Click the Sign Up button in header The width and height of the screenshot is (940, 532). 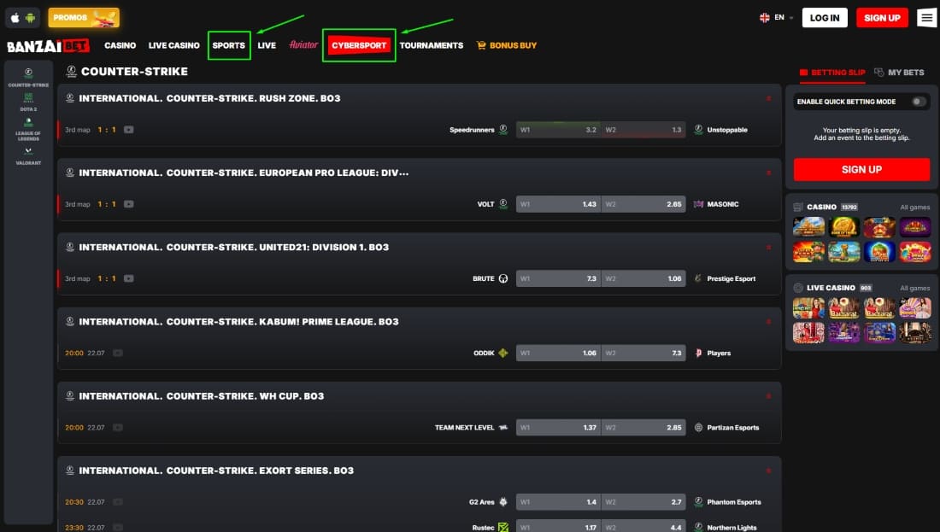point(882,18)
